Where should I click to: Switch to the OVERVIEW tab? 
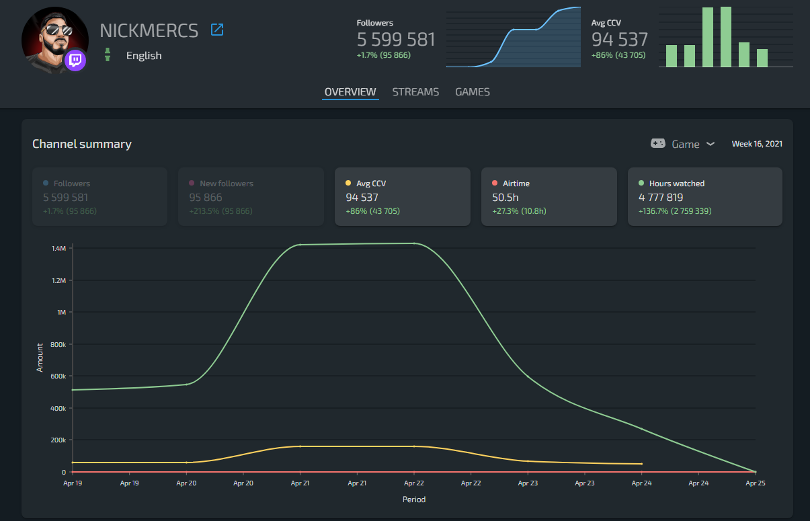click(x=350, y=92)
